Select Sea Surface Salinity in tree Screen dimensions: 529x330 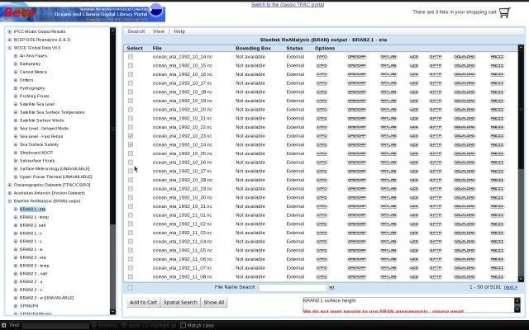point(39,144)
